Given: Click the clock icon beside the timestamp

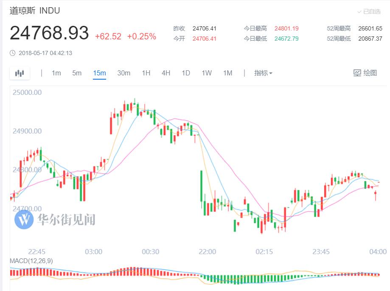Looking at the screenshot, I should tap(12, 53).
